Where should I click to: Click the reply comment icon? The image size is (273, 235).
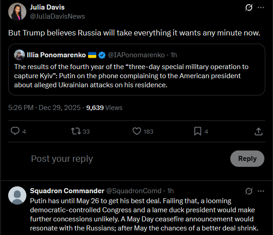(15, 131)
